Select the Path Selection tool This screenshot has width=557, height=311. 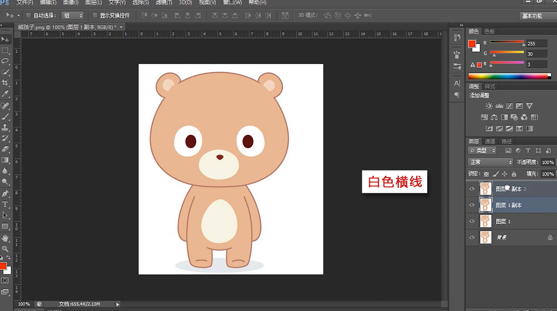point(5,215)
